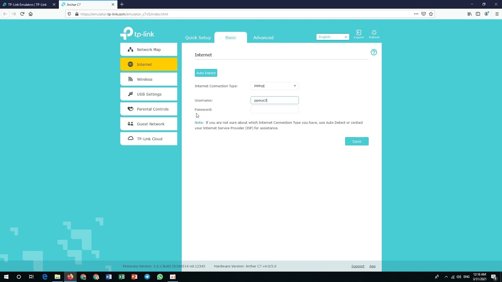Open WhatsApp from the taskbar
Viewport: 502px width, 282px height.
(x=160, y=277)
